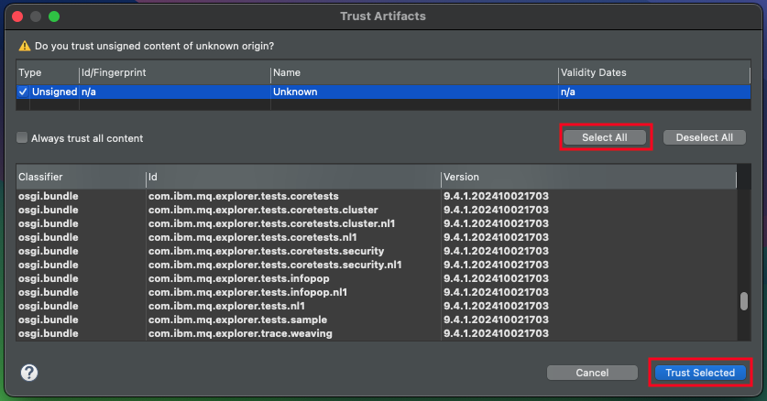This screenshot has width=767, height=401.
Task: Click the Id column header in artifacts list
Action: point(293,177)
